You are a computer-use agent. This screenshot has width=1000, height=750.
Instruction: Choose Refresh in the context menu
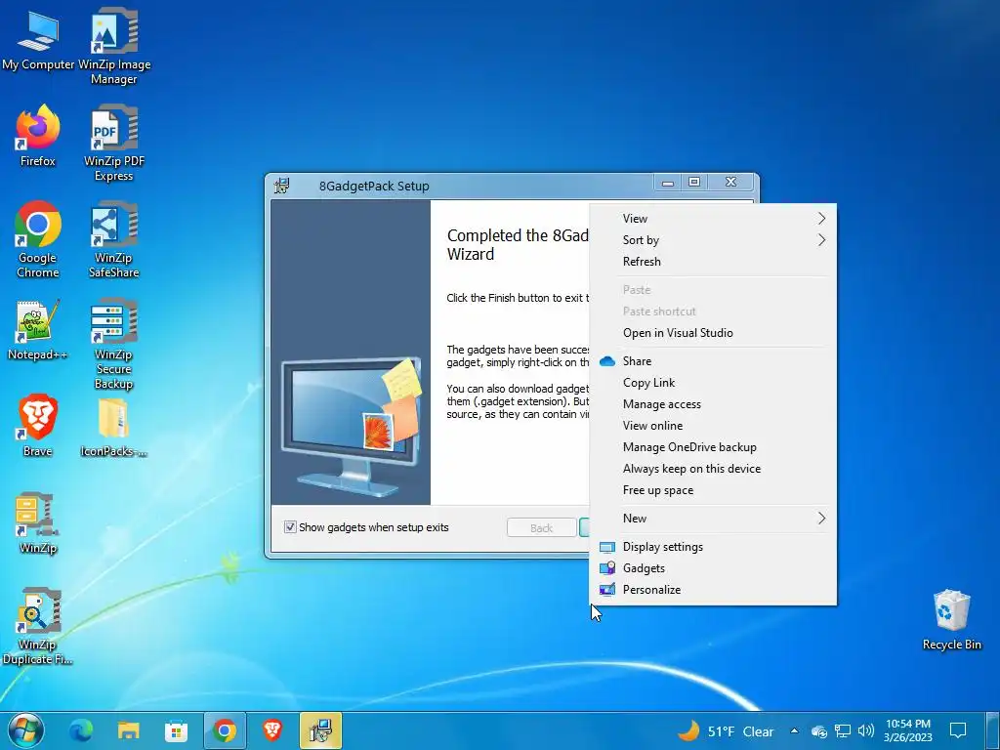pyautogui.click(x=713, y=262)
